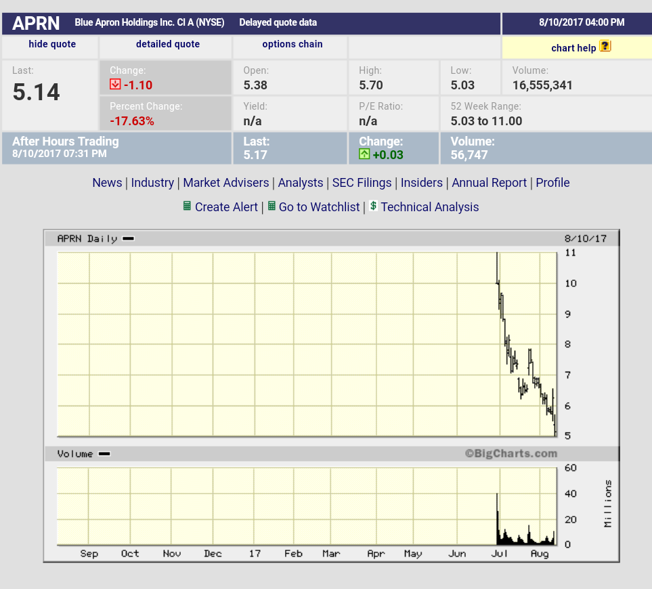The width and height of the screenshot is (652, 589).
Task: View Insiders information
Action: (422, 183)
